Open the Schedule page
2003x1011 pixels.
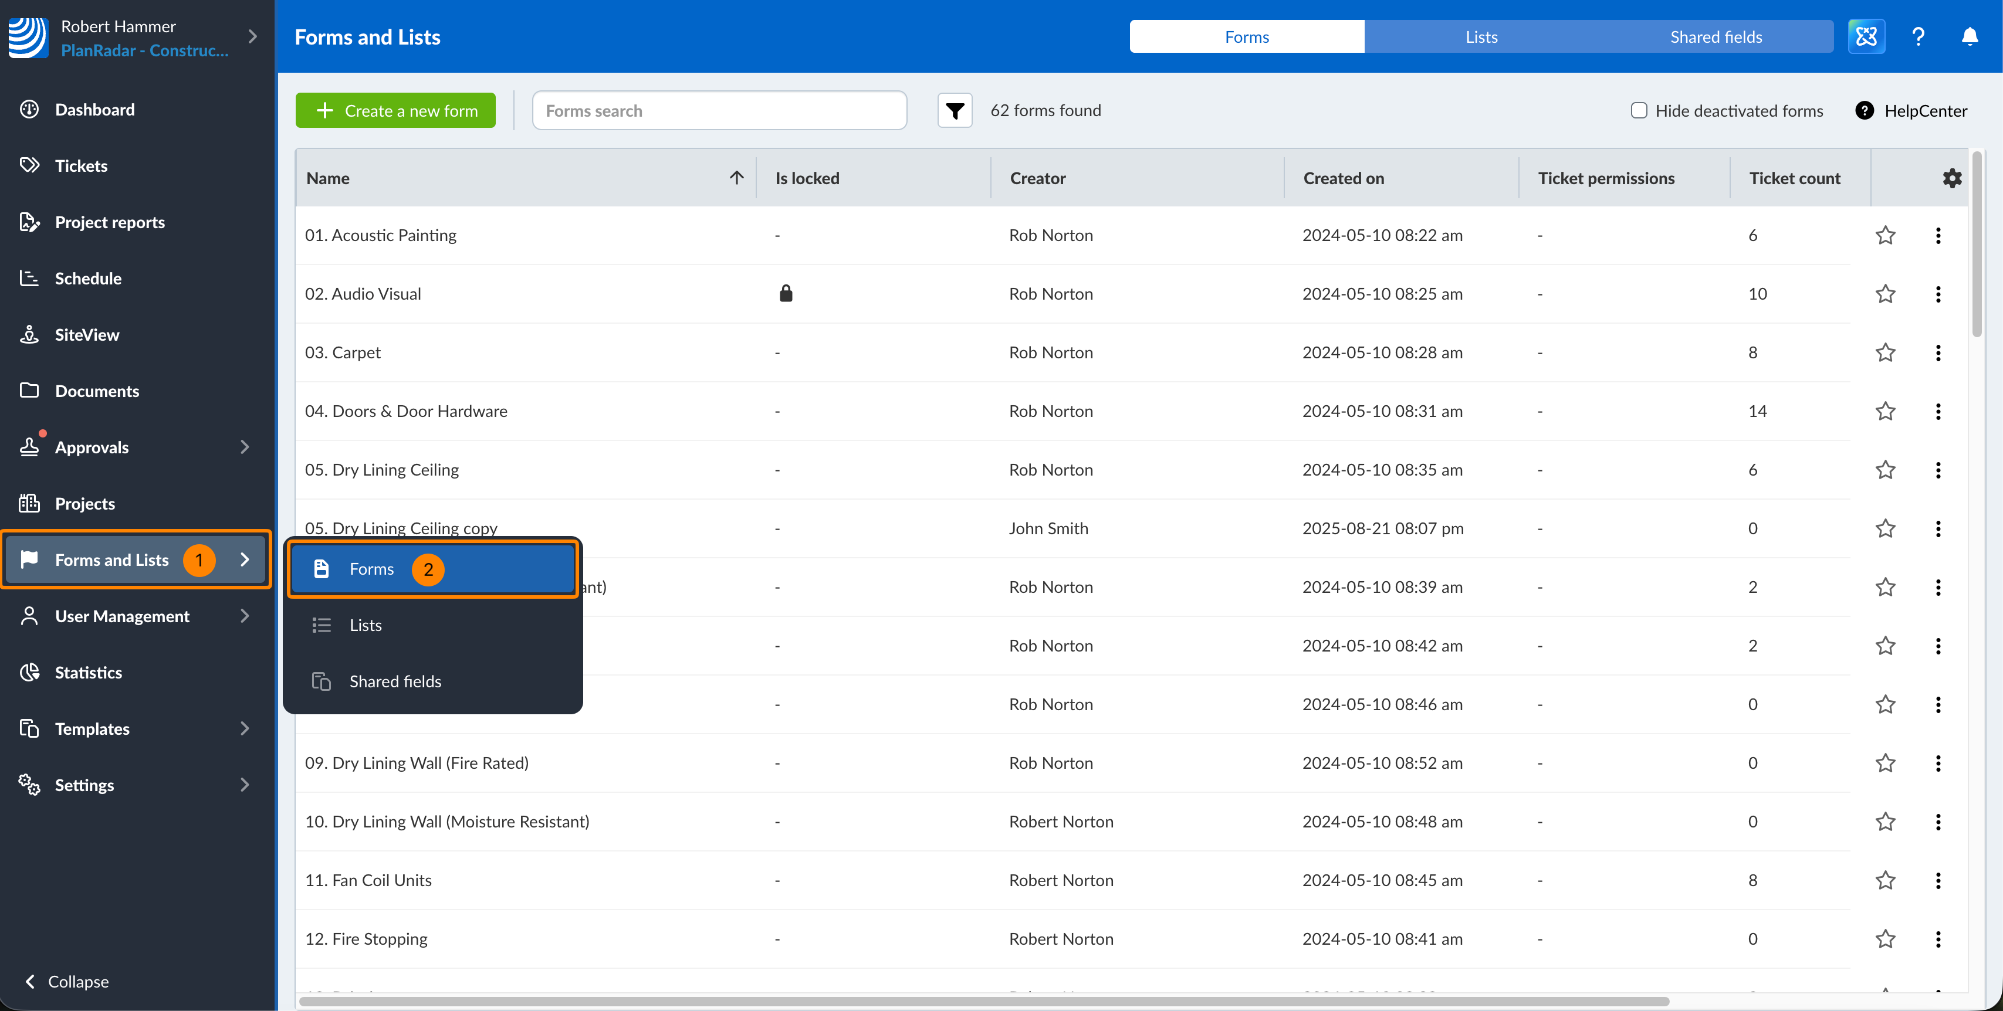pyautogui.click(x=88, y=278)
